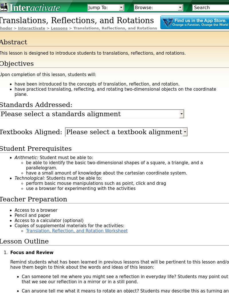Click the textbook alignment dropdown arrow
This screenshot has width=229, height=293.
pos(185,132)
